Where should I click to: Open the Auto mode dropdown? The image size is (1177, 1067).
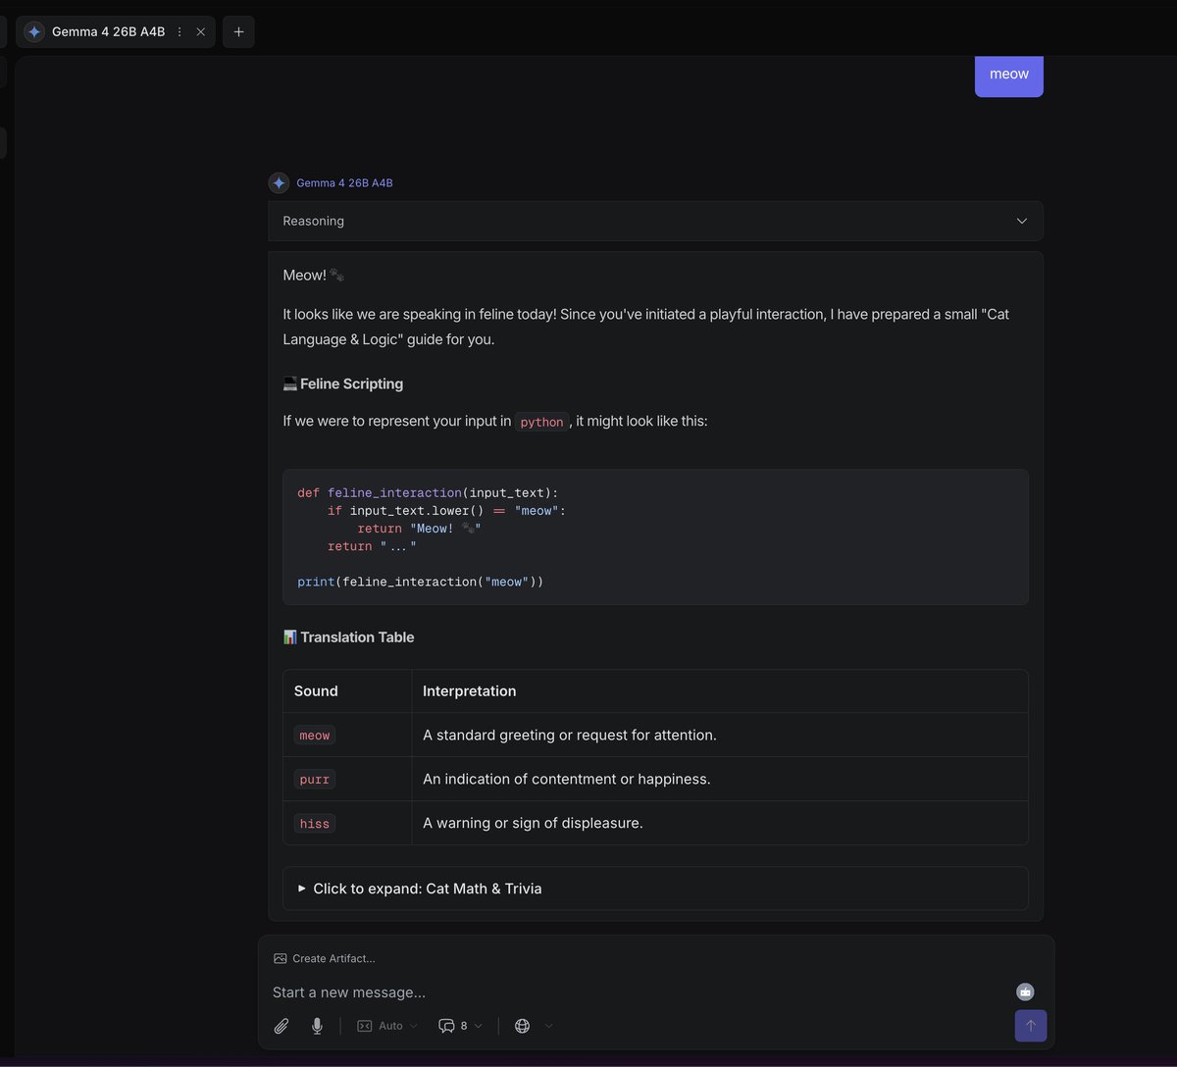pos(387,1026)
